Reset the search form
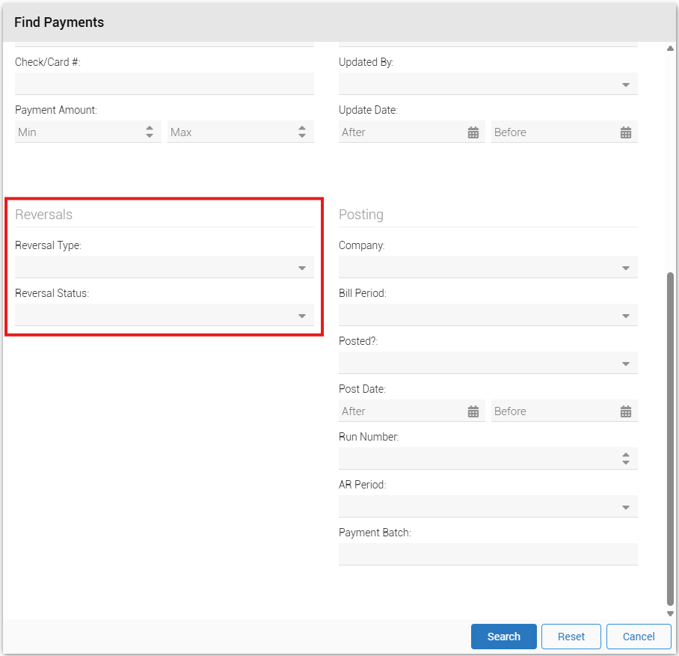 coord(571,637)
